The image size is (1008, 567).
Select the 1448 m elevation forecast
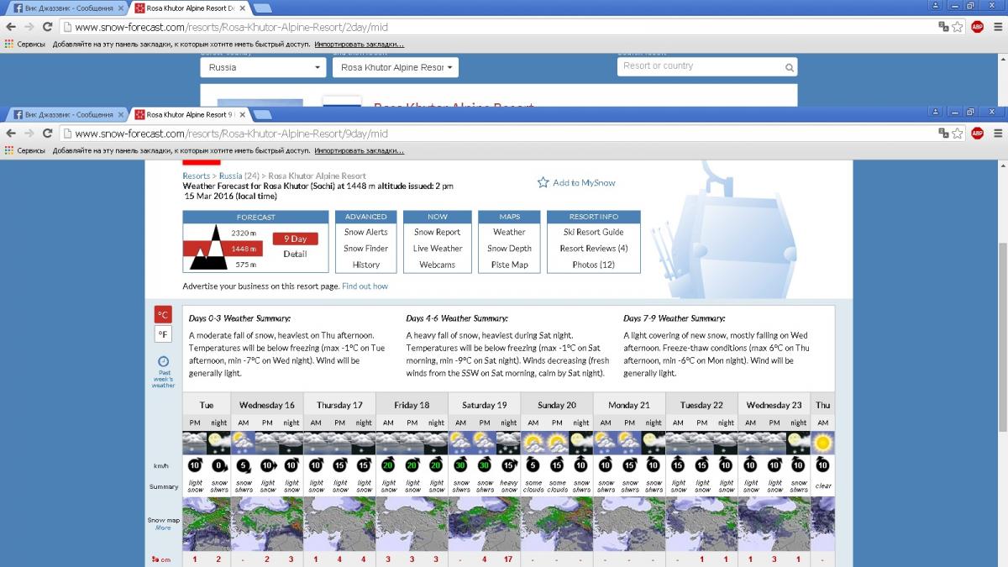click(243, 249)
